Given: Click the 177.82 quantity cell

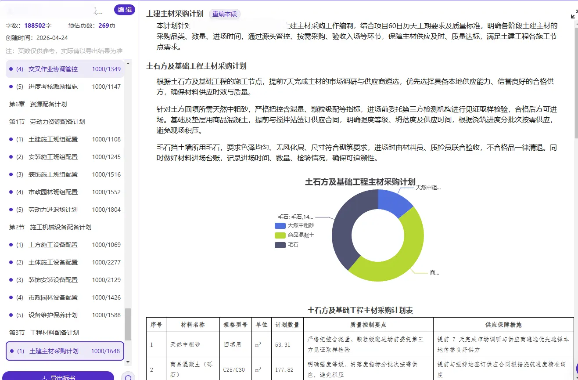Looking at the screenshot, I should point(287,369).
